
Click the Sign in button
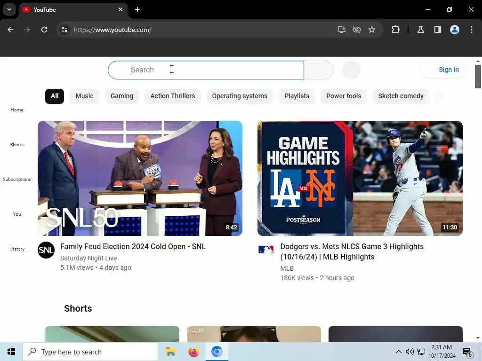(443, 70)
